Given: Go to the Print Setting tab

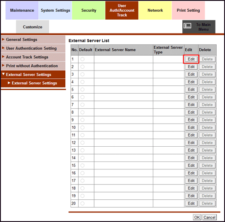Looking at the screenshot, I should [x=188, y=10].
